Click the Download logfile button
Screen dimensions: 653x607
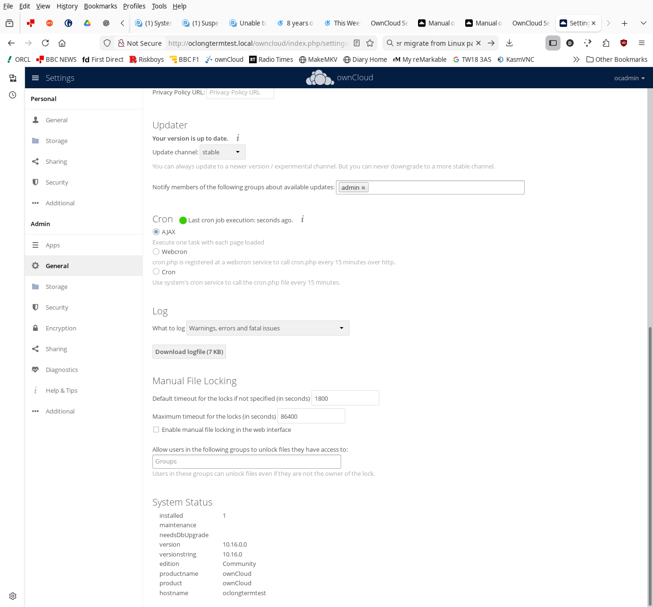[189, 352]
